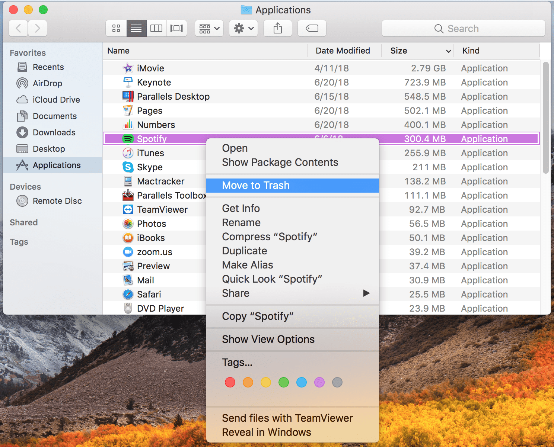
Task: Click the Edit Tags toolbar icon
Action: [x=312, y=28]
